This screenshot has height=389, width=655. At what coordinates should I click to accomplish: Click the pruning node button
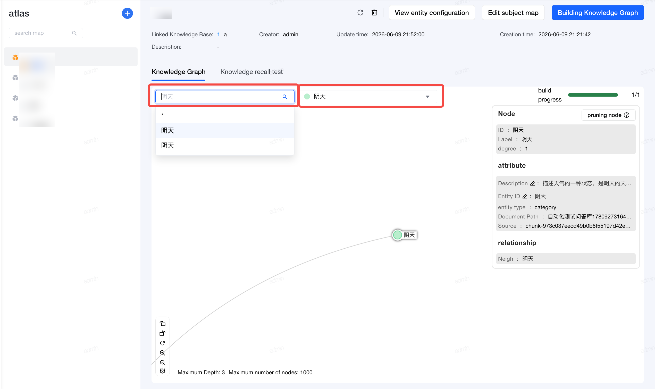pos(608,115)
